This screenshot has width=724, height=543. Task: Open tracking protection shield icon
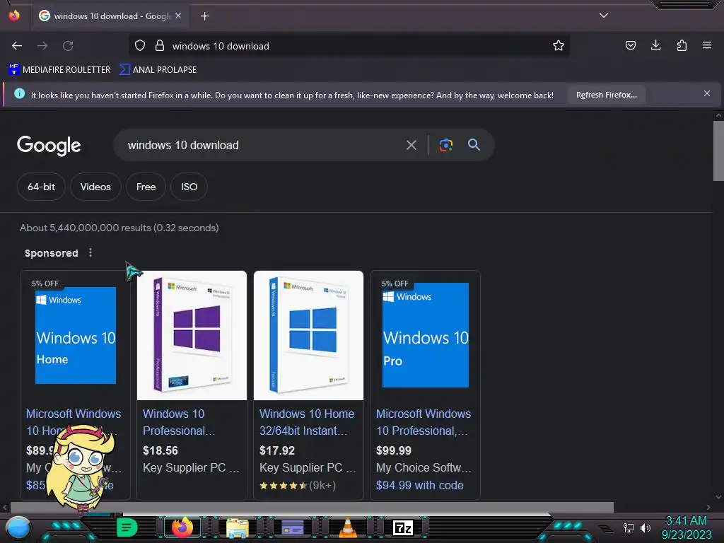point(140,46)
